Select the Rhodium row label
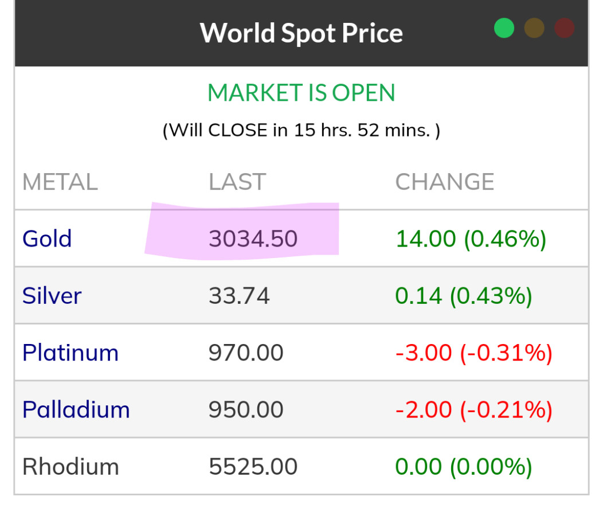 pyautogui.click(x=70, y=466)
